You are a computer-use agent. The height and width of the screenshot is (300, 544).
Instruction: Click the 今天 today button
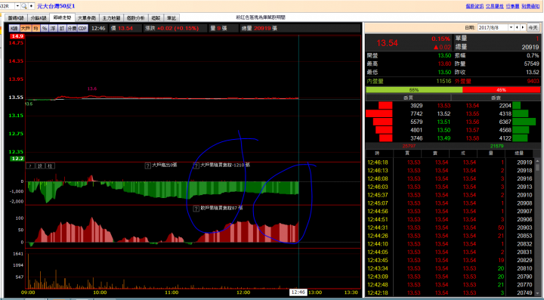[533, 28]
